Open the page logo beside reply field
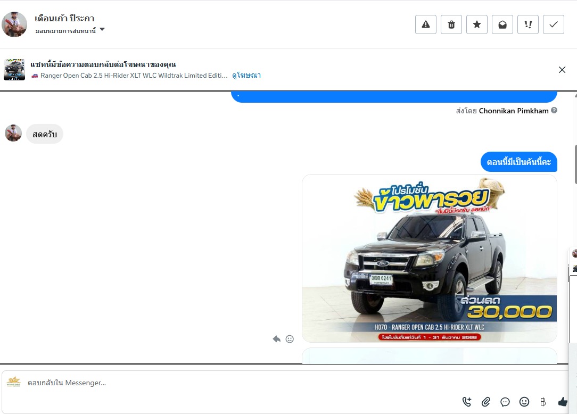This screenshot has width=577, height=414. tap(14, 382)
